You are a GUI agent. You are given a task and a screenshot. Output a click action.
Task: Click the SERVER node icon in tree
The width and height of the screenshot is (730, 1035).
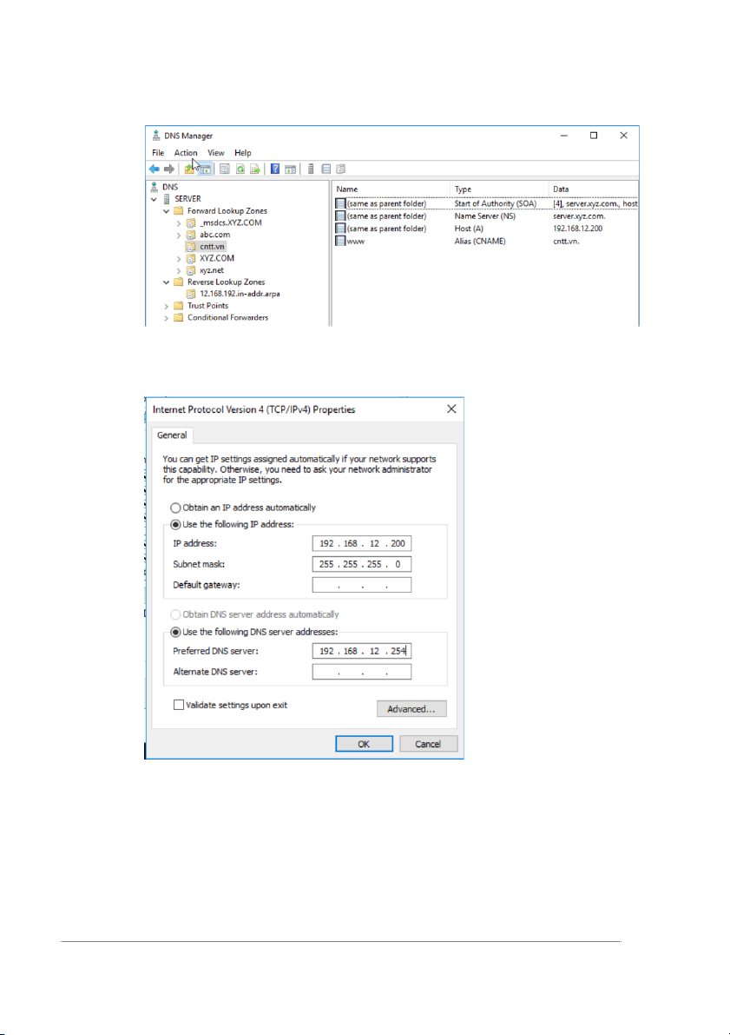(167, 199)
